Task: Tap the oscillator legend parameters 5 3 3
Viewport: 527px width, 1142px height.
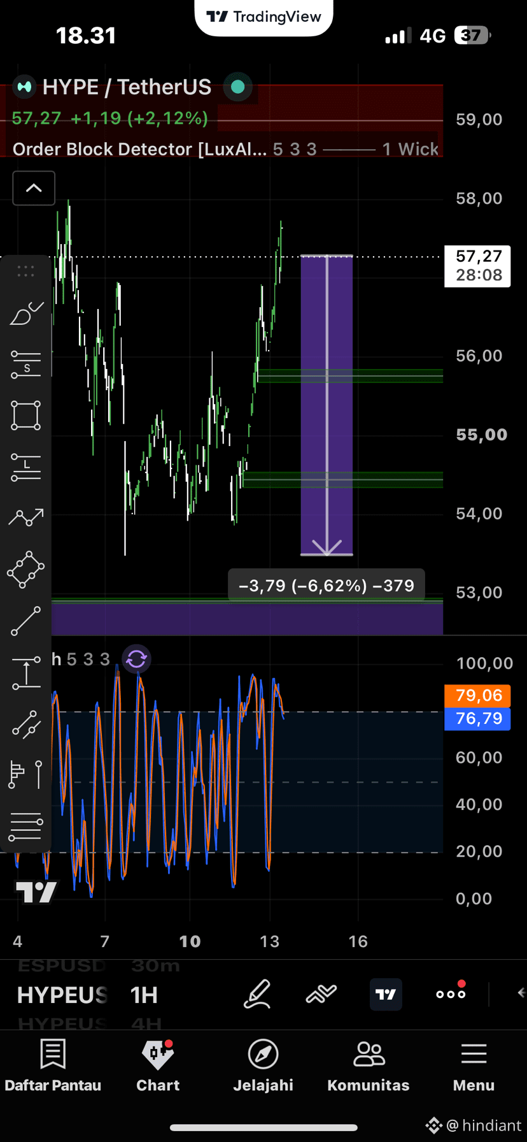Action: (88, 660)
